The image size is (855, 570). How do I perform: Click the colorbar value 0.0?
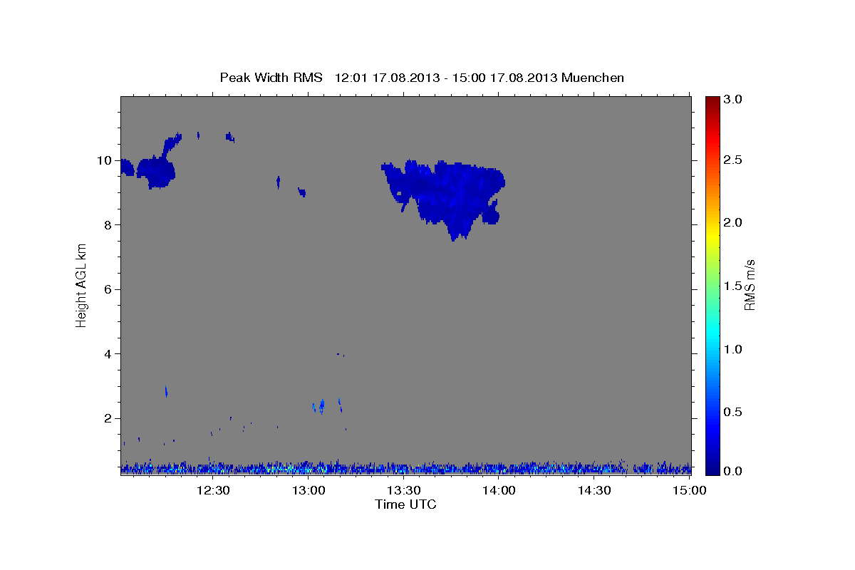point(734,471)
